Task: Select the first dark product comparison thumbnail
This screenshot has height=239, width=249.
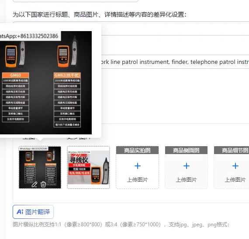Action: (x=40, y=167)
